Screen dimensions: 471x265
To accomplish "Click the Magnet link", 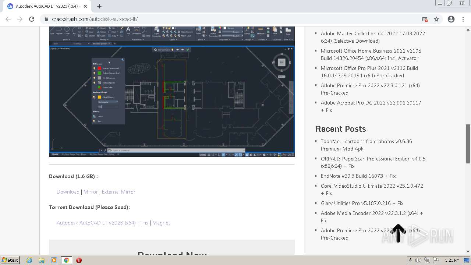I will (x=161, y=223).
